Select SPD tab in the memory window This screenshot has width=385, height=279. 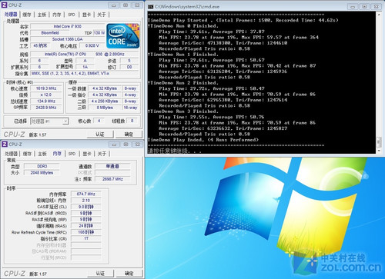click(x=72, y=154)
